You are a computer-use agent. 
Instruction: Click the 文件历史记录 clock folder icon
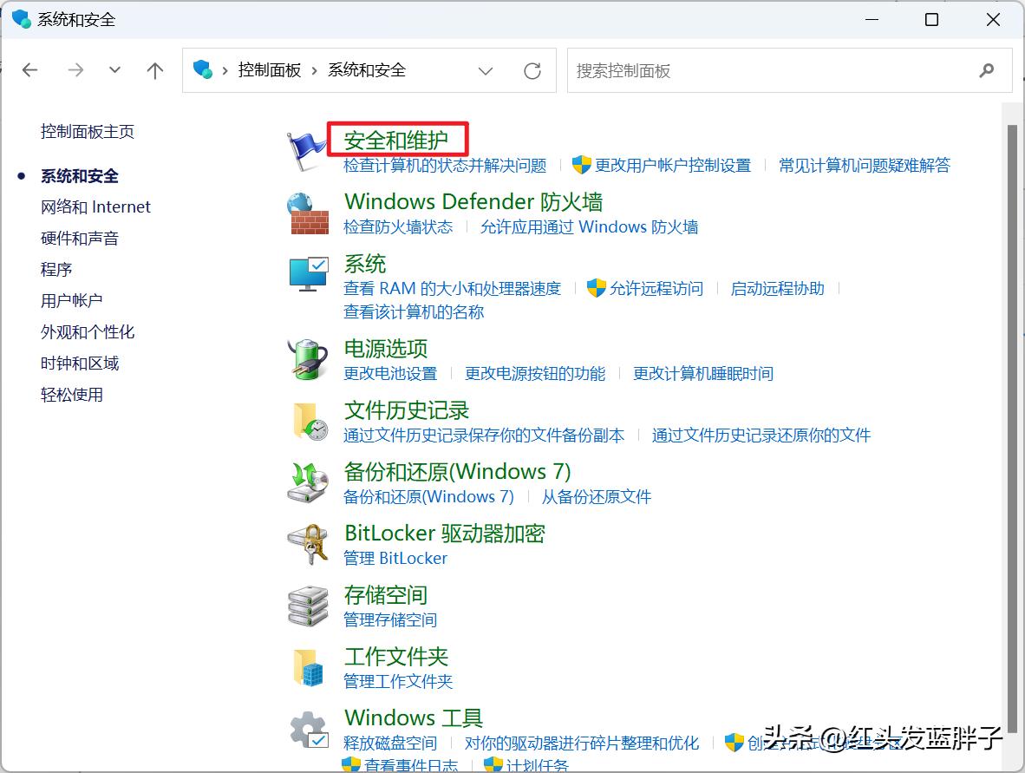(x=308, y=420)
